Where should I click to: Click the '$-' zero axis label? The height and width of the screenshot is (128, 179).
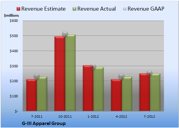point(16,111)
